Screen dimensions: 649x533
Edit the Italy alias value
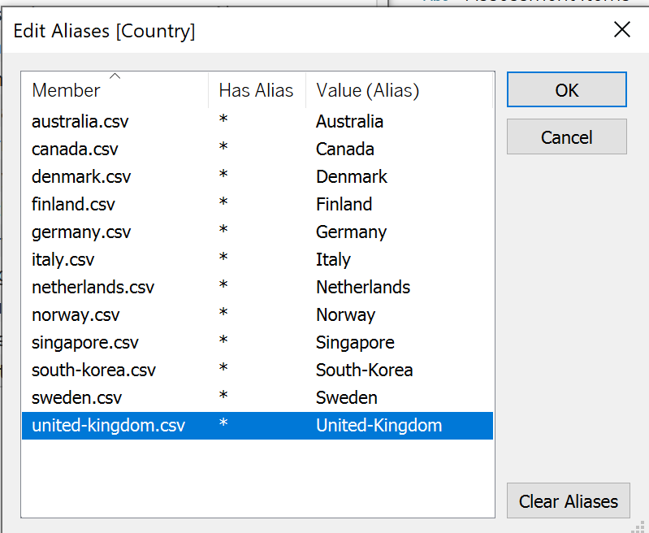[333, 260]
